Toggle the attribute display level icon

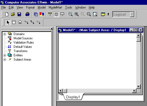(x=56, y=14)
